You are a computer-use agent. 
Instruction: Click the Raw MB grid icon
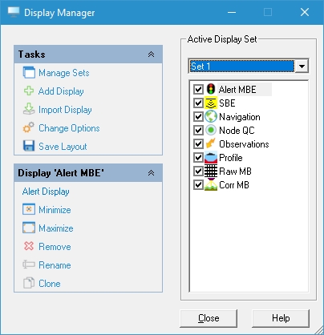pos(211,171)
